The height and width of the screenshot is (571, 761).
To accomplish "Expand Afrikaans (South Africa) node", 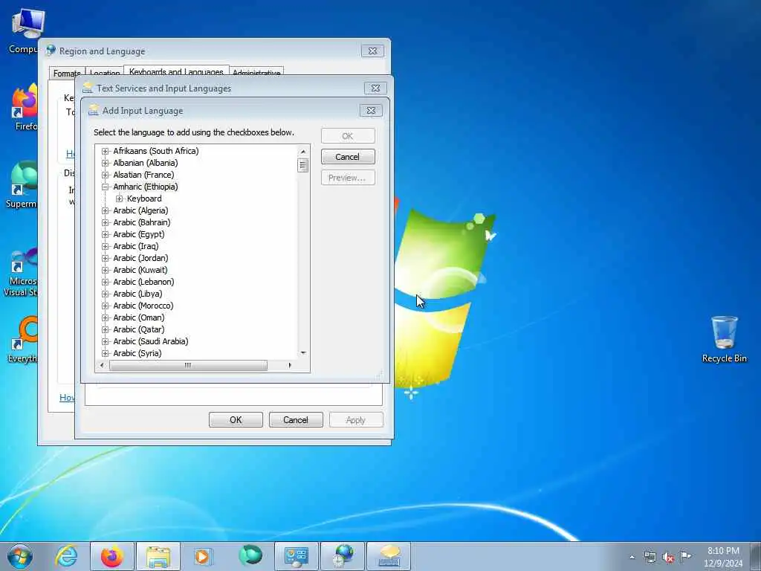I will pos(106,151).
